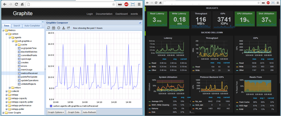Switch to the Search tab
281x116 pixels.
coord(17,26)
